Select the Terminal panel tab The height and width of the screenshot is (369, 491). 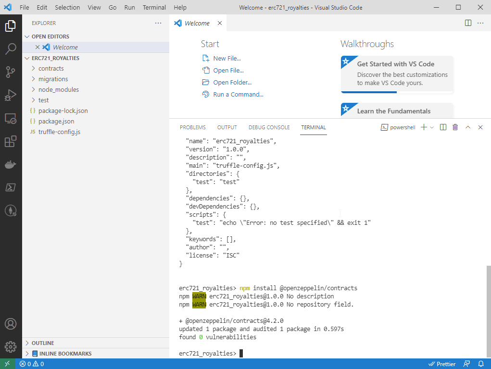[314, 127]
